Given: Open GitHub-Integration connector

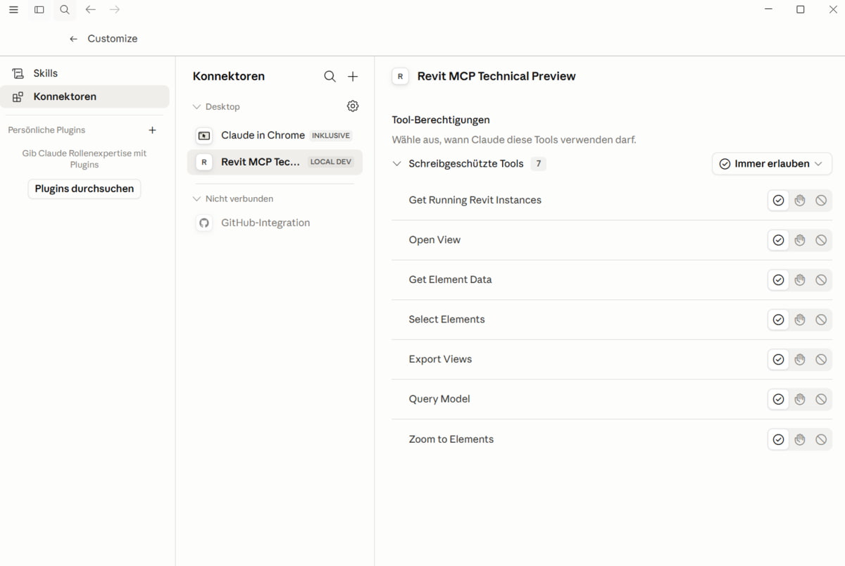Looking at the screenshot, I should [x=275, y=223].
